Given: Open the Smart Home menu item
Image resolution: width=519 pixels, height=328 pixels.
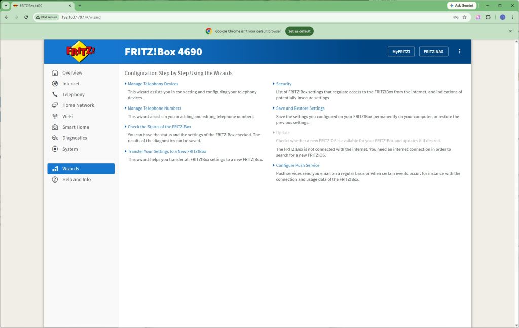Looking at the screenshot, I should (81, 127).
